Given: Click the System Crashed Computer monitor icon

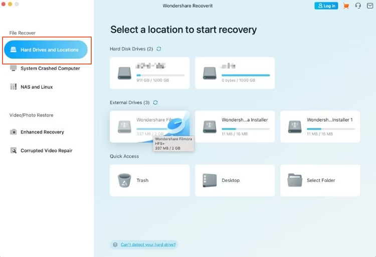Looking at the screenshot, I should tap(14, 68).
